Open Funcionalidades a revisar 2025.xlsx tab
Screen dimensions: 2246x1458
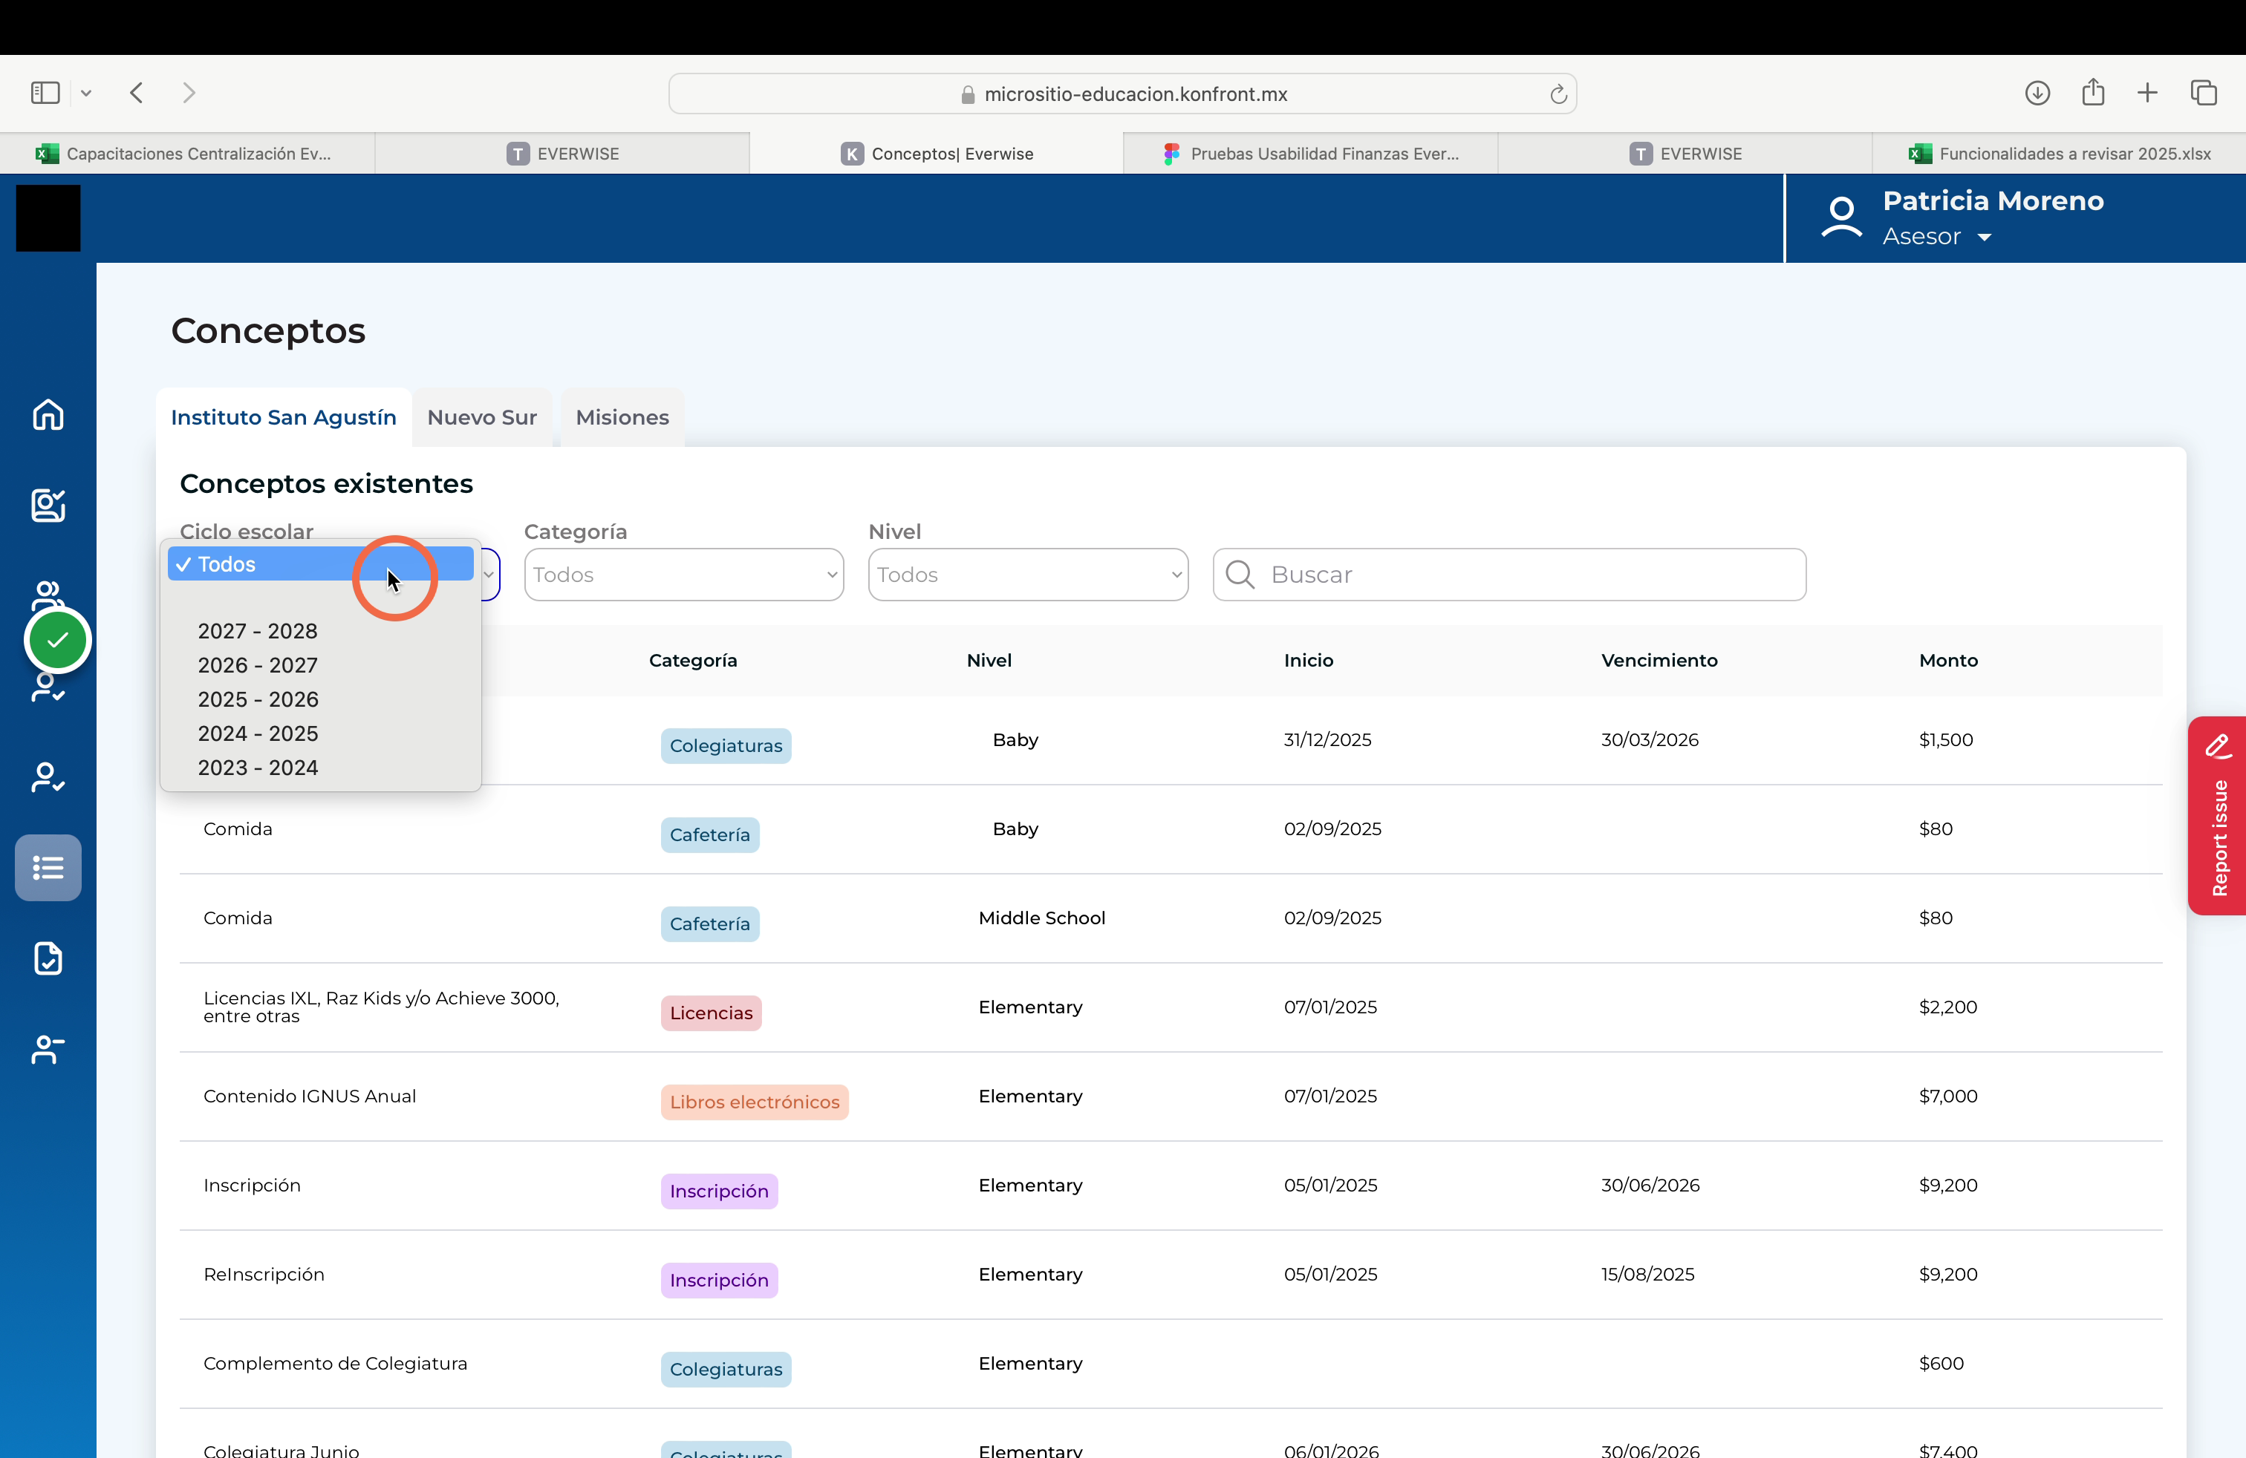[2059, 154]
